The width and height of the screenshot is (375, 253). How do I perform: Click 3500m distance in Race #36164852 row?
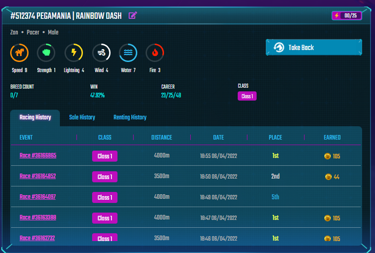click(162, 176)
